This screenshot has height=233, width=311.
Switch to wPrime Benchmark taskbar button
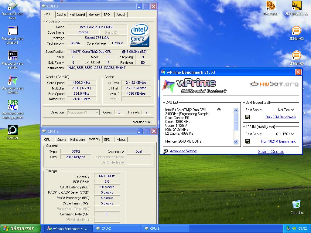[x=68, y=229]
